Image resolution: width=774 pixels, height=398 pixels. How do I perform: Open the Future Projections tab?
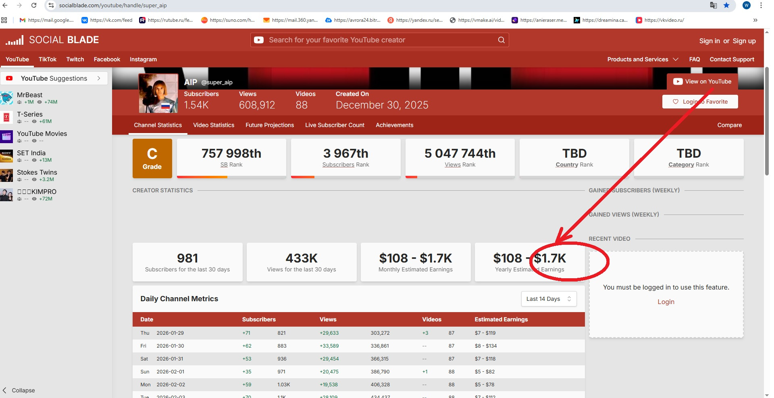coord(270,125)
